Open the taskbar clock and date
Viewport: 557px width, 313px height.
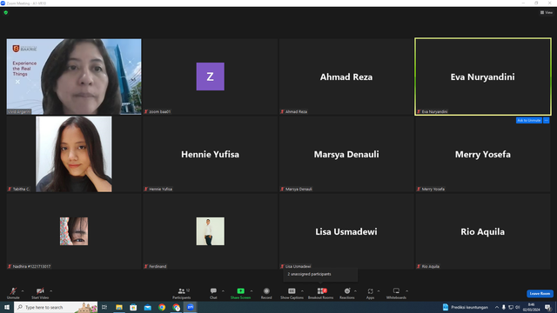pos(531,307)
